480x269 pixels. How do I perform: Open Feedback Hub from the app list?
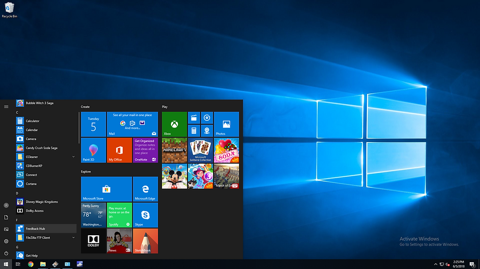(46, 229)
